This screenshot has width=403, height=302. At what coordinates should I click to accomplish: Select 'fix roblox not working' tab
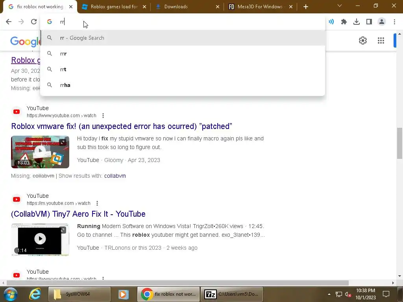[40, 7]
